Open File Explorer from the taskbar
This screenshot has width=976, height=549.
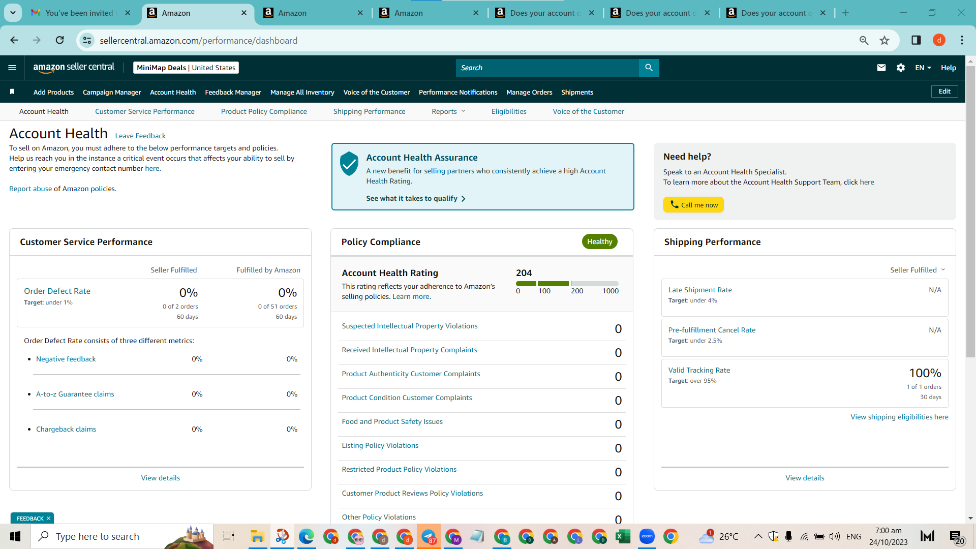tap(257, 536)
